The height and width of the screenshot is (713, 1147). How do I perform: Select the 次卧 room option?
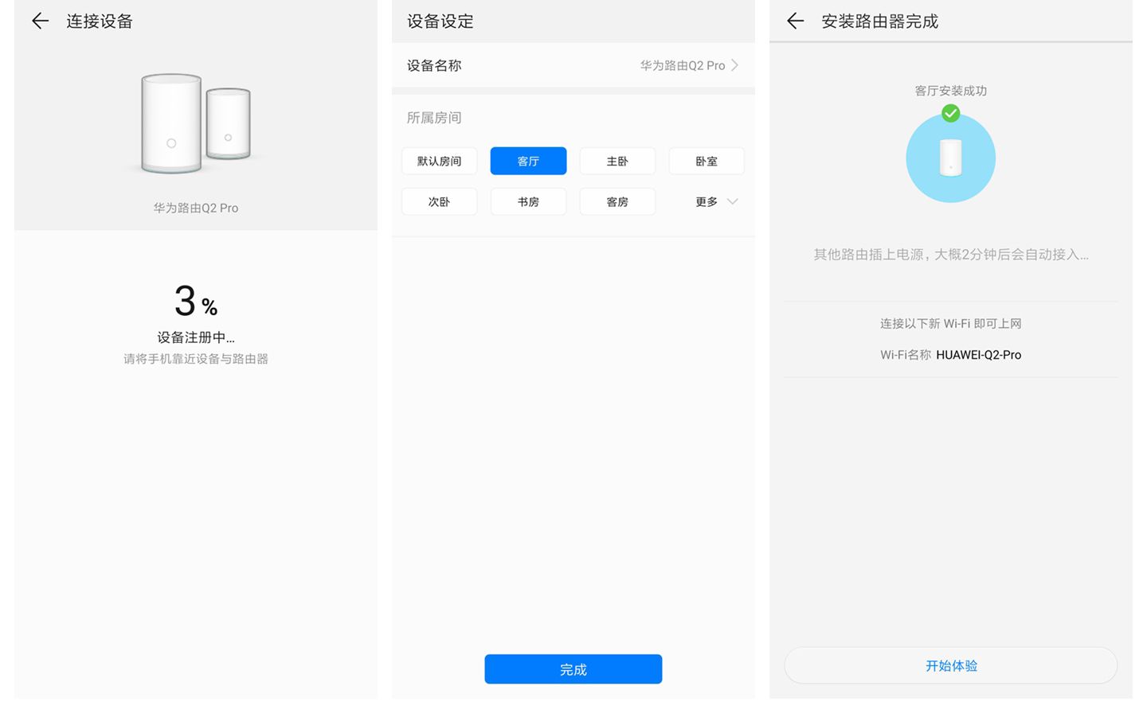[x=439, y=201]
